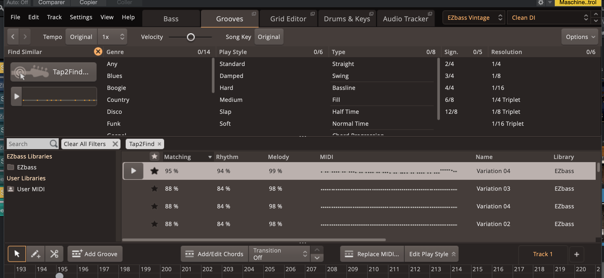Click the plus icon to add track
Screen dimensions: 604x278
coord(576,254)
